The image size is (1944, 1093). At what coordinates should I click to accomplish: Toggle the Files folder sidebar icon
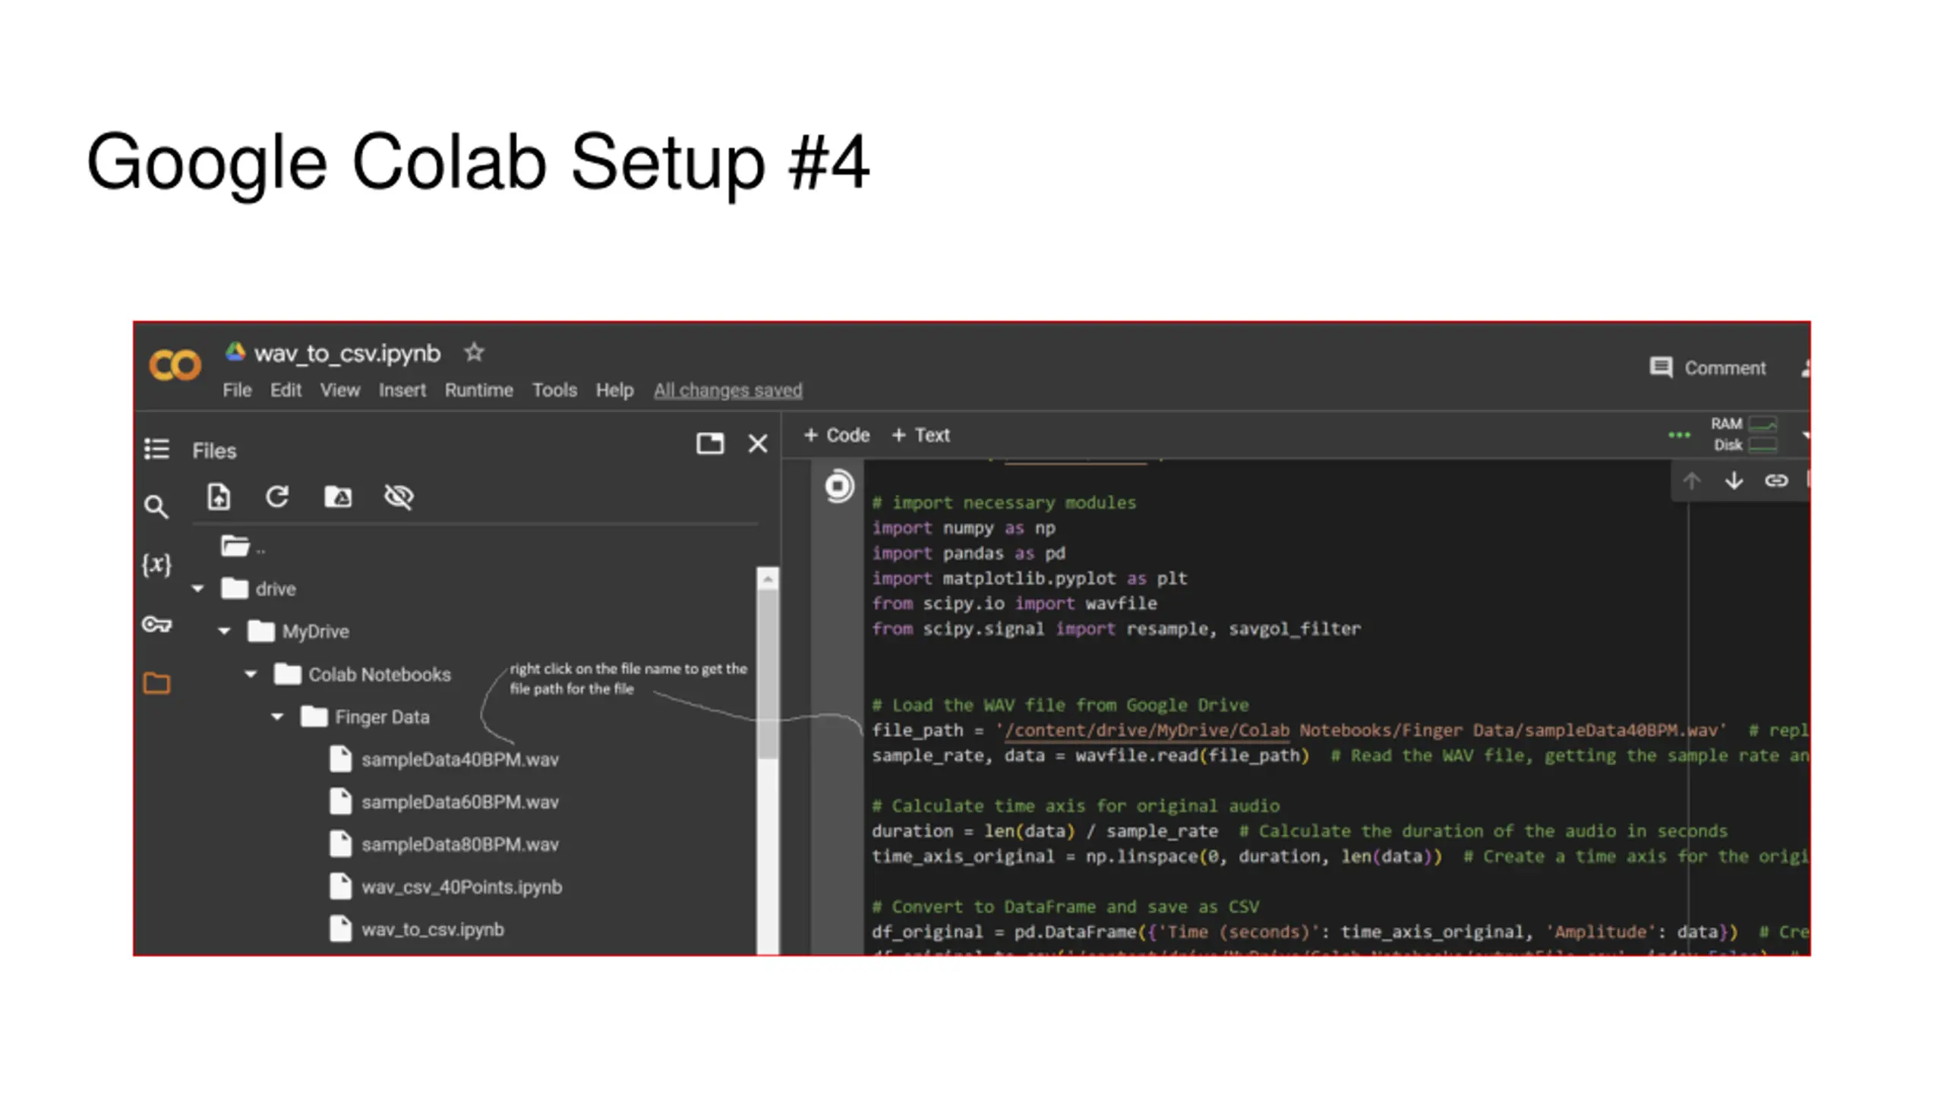(x=157, y=683)
